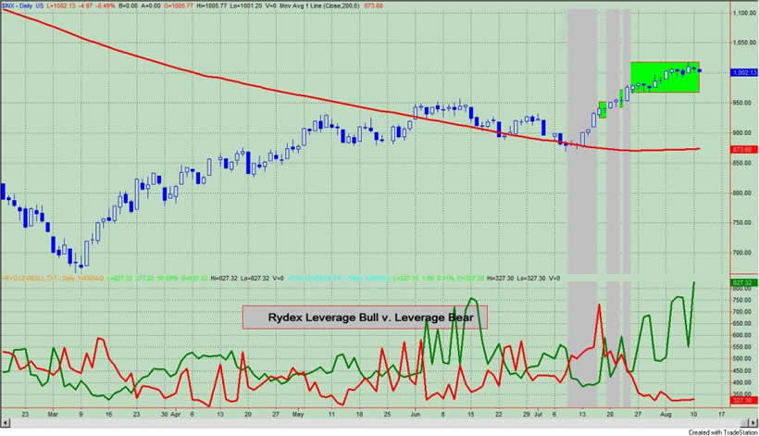759x436 pixels.
Task: Click the '29 Jul' date label on time axis
Action: (x=533, y=414)
